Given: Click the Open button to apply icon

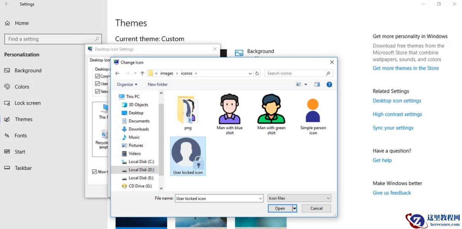Looking at the screenshot, I should click(x=280, y=208).
